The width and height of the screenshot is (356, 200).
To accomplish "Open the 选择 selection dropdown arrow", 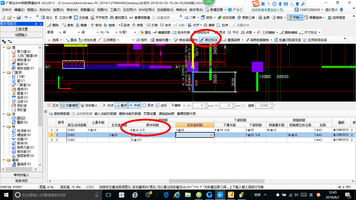I will (61, 40).
